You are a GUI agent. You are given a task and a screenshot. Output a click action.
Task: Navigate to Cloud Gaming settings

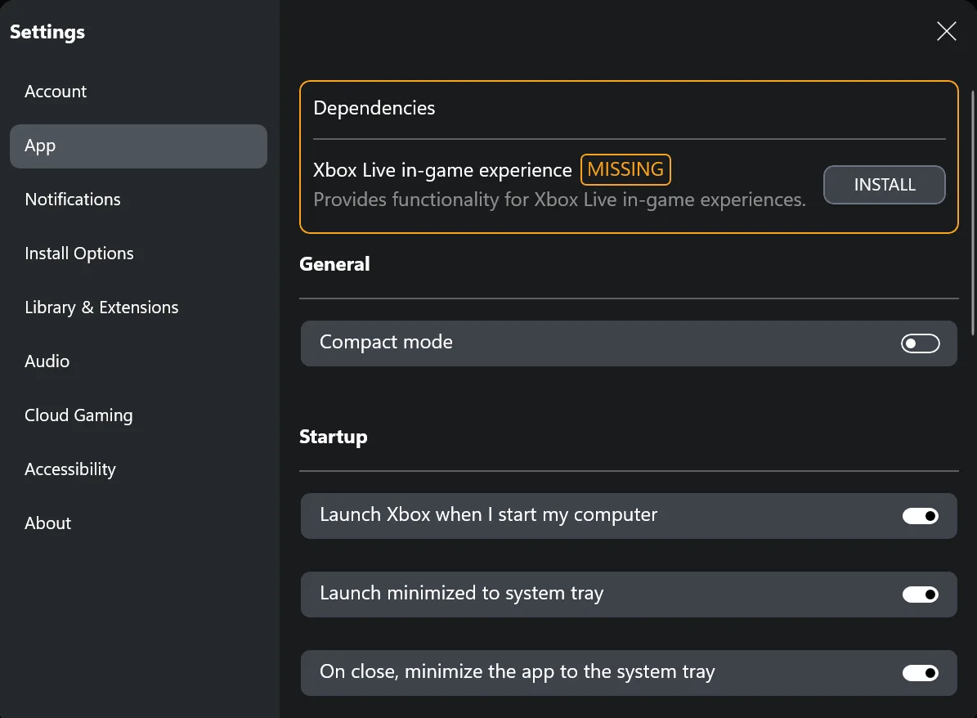pyautogui.click(x=78, y=415)
